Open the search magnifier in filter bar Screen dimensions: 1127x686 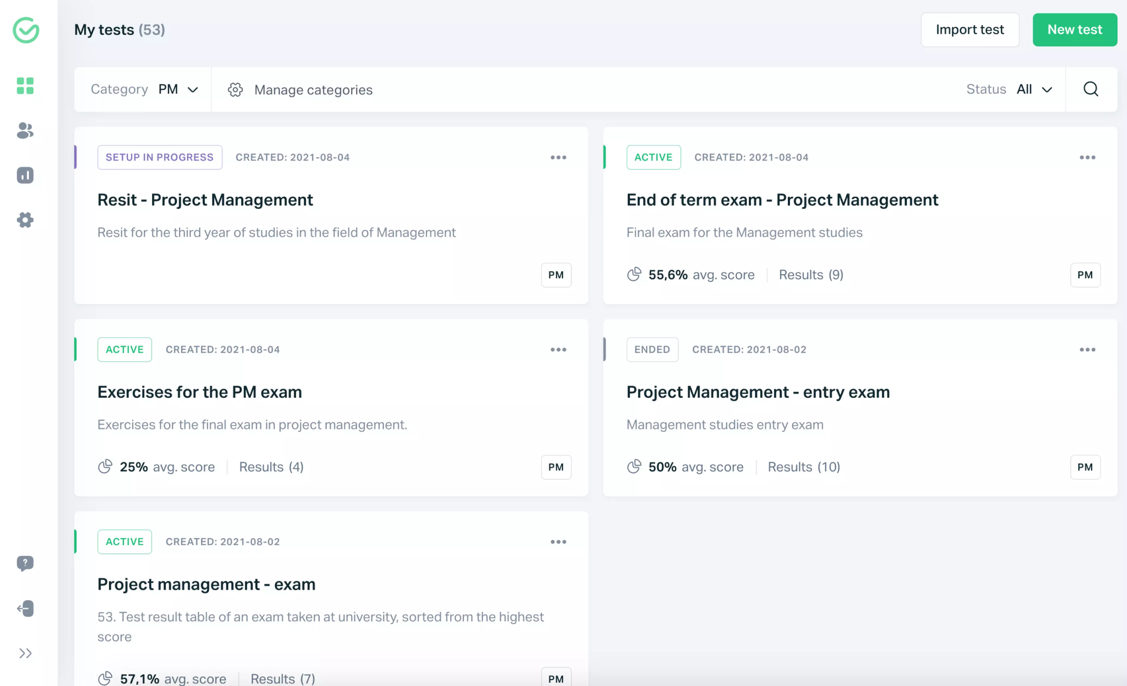pos(1091,89)
